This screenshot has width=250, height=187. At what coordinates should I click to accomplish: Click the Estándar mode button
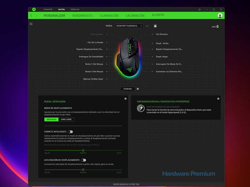(128, 89)
